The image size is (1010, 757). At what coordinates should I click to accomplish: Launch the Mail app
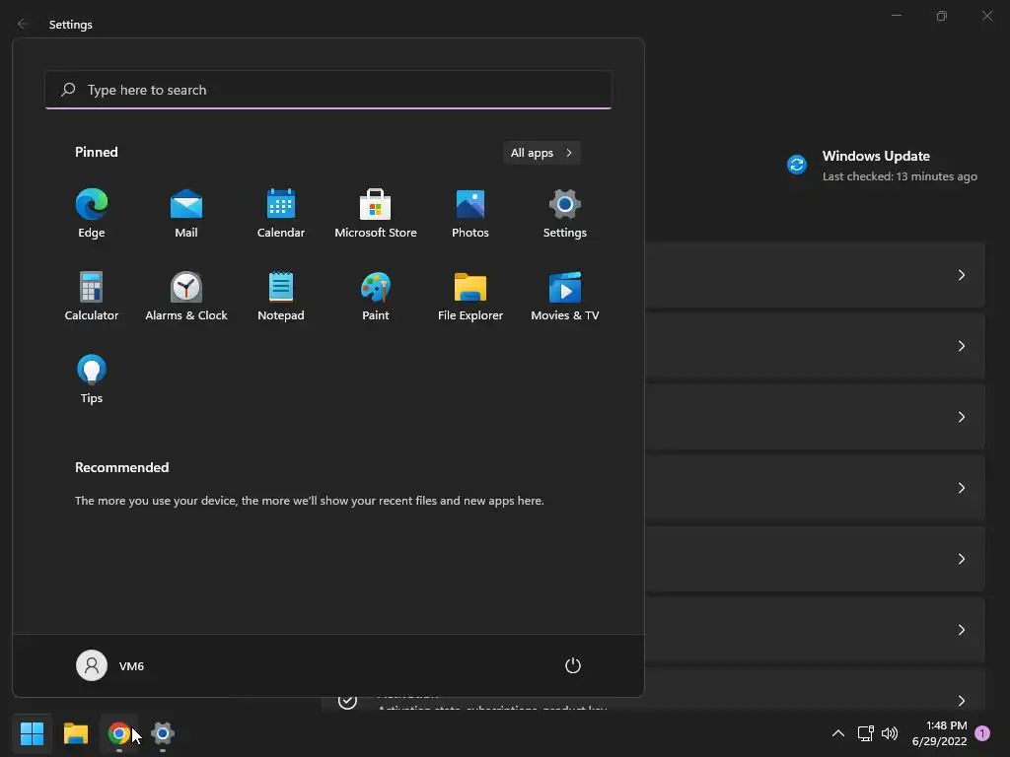tap(186, 214)
